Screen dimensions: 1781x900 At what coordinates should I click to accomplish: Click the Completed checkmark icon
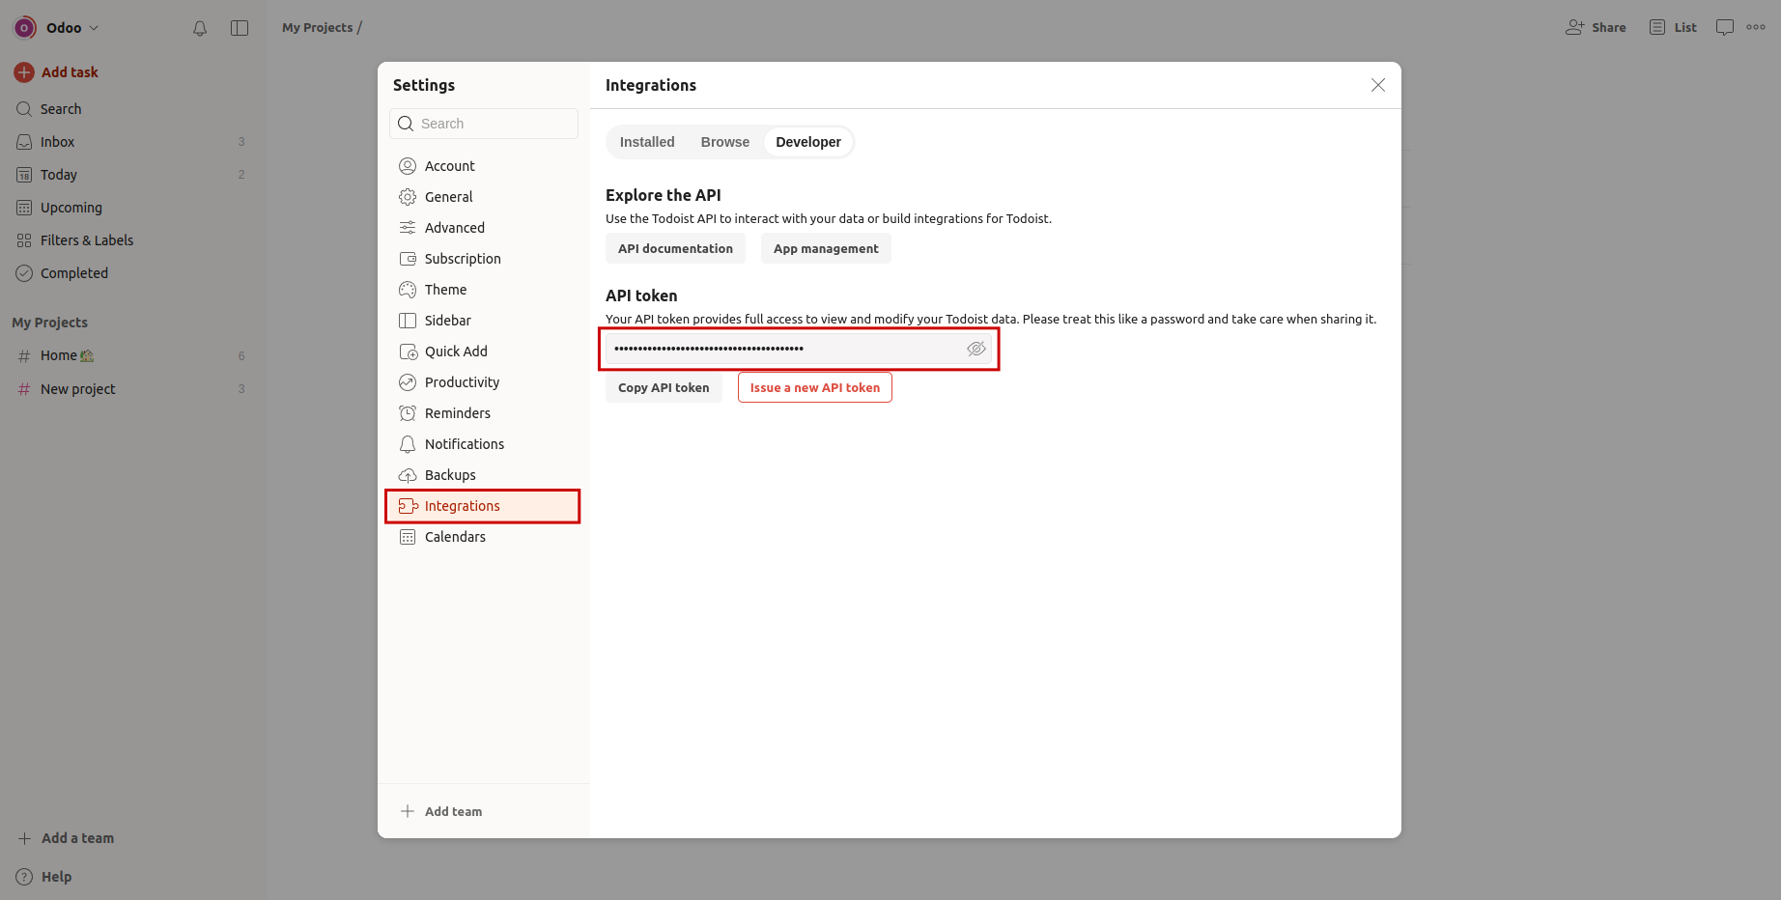tap(24, 273)
